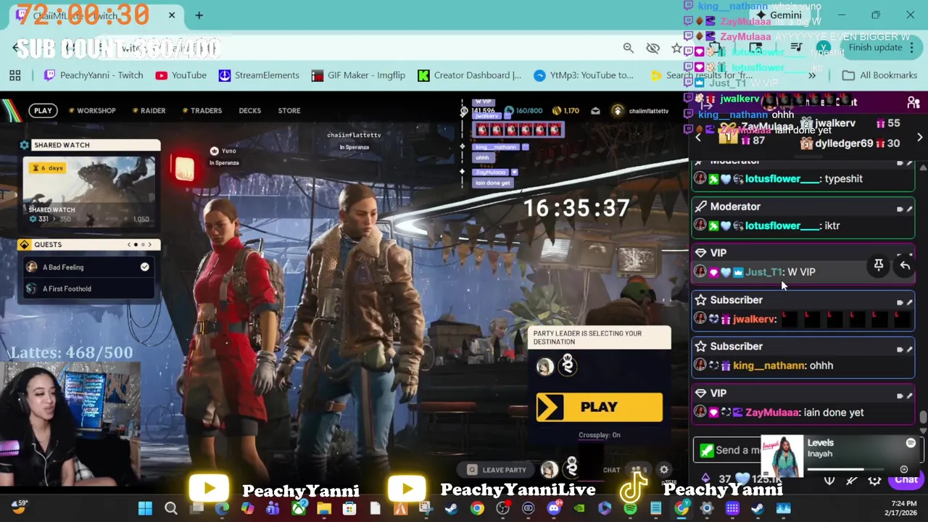
Task: Open the Twitch chat community icon
Action: pyautogui.click(x=913, y=103)
